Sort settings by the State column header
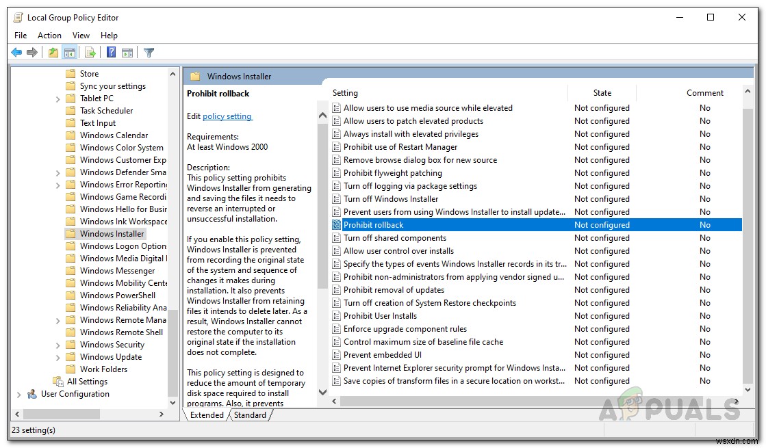 pyautogui.click(x=602, y=92)
